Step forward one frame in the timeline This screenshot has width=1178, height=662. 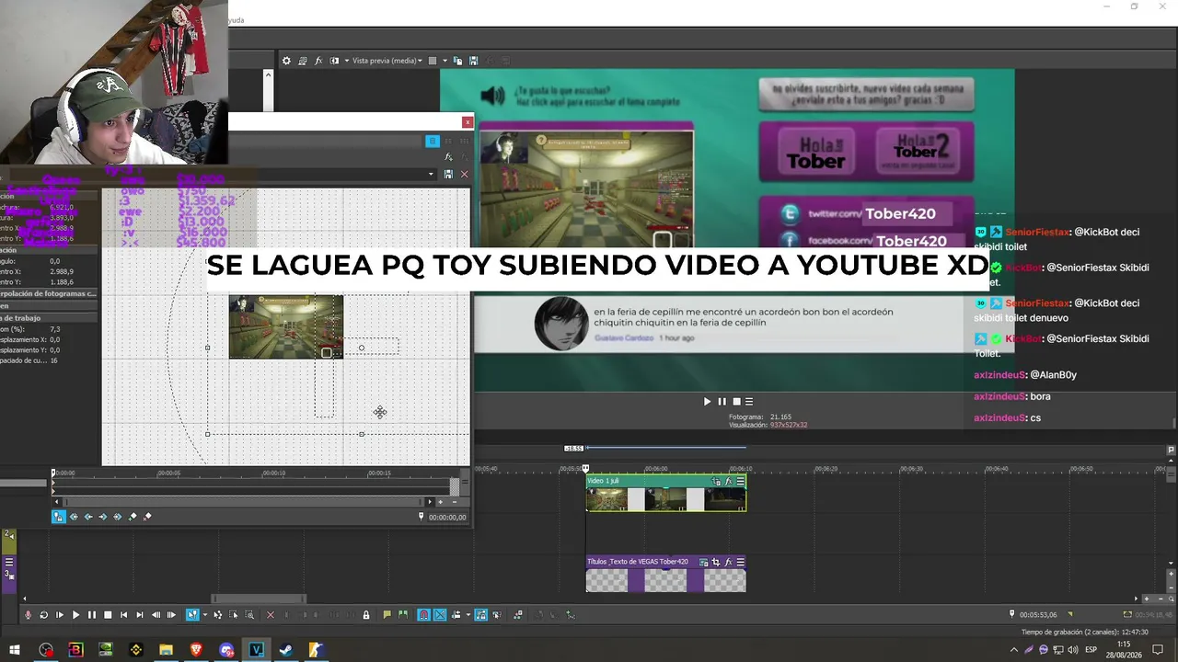(171, 614)
